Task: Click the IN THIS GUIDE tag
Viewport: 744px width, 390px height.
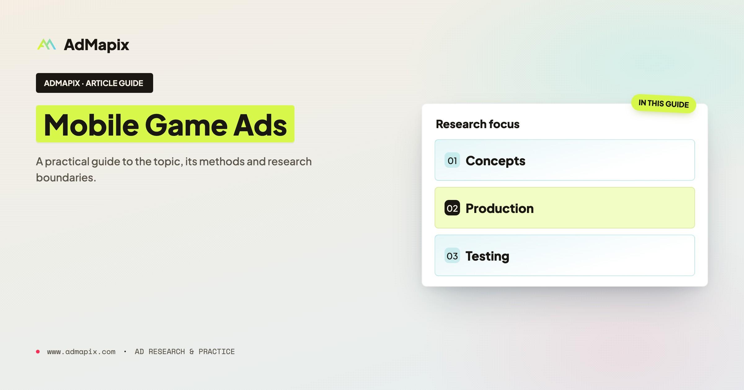Action: pos(664,103)
